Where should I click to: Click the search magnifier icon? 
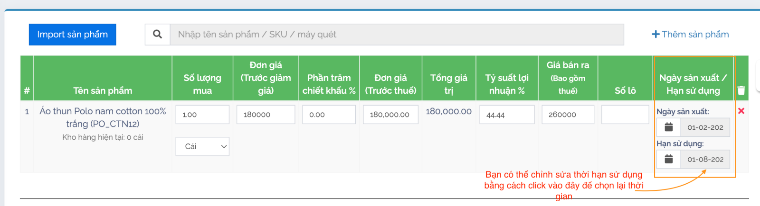(x=157, y=35)
